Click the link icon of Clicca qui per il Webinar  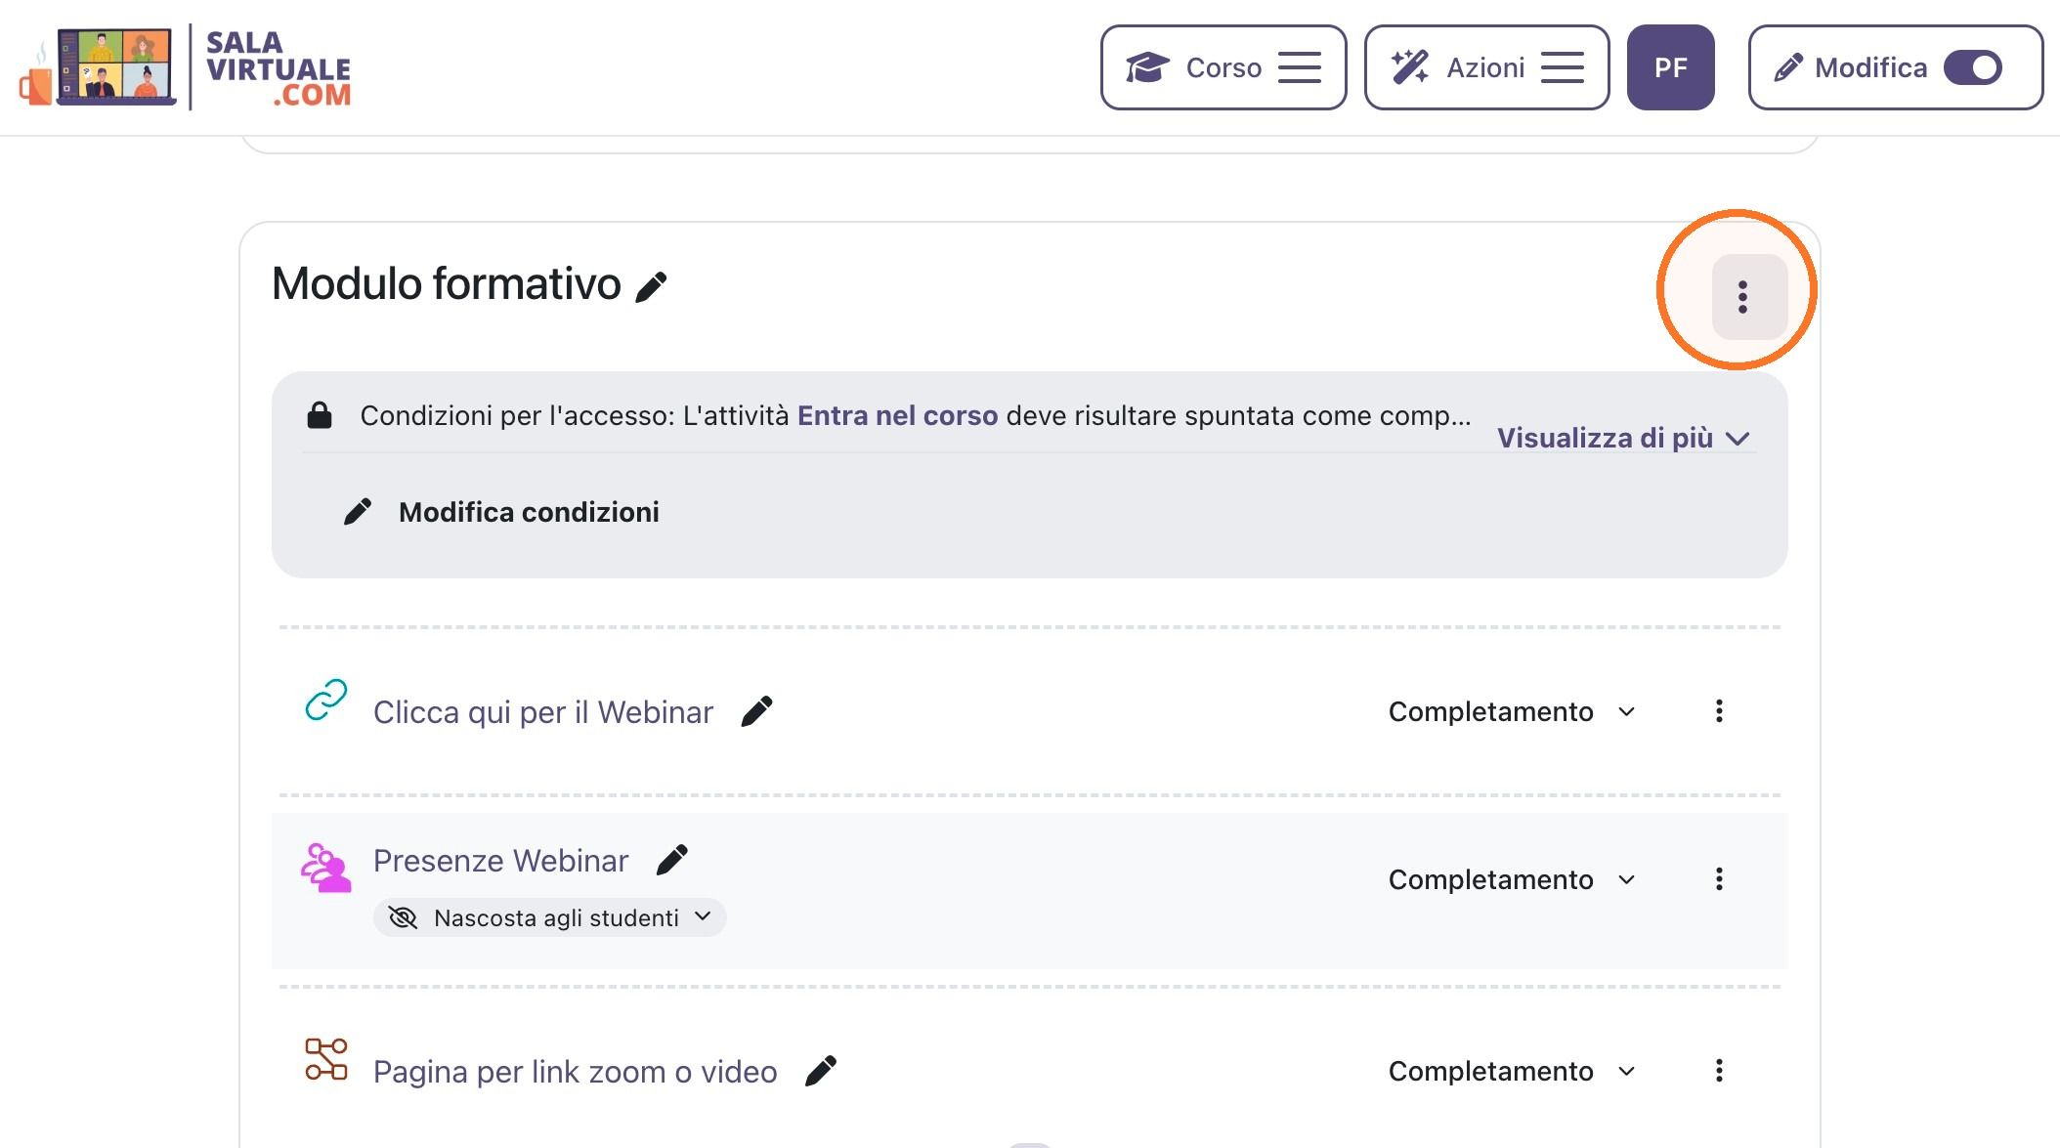[326, 700]
